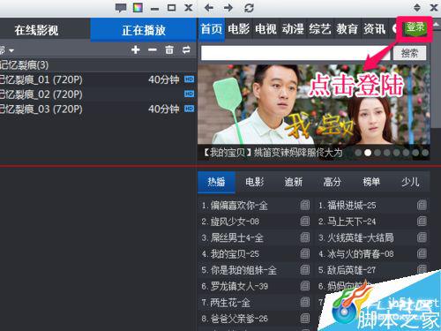Clear playlist with the trash icon
The height and width of the screenshot is (331, 441).
pos(169,49)
